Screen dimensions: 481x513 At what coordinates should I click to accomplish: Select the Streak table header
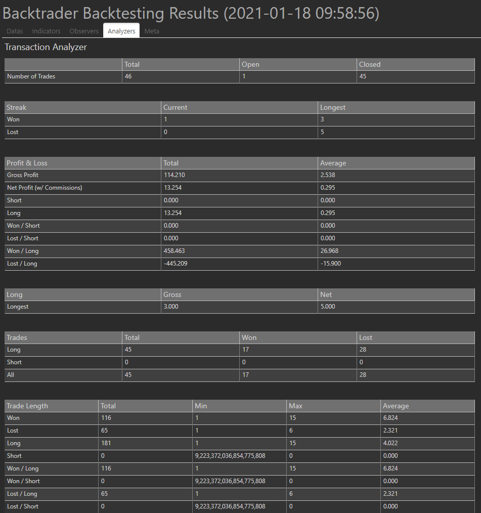[17, 107]
